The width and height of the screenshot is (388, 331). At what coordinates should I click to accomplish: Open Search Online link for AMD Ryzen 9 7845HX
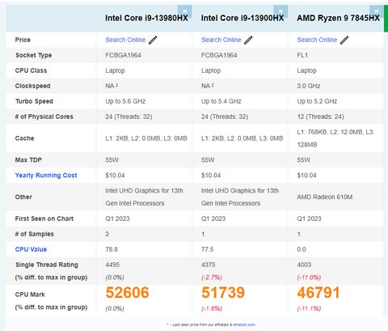317,40
